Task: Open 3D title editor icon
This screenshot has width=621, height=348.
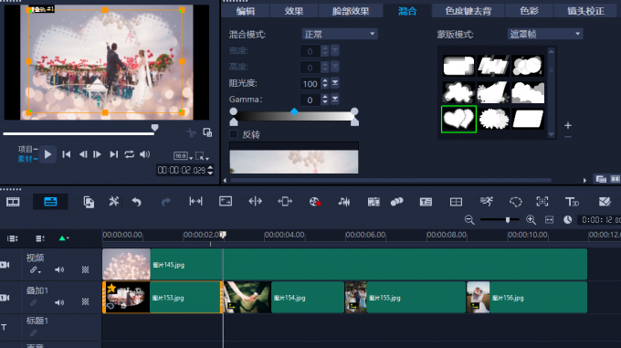Action: (572, 202)
